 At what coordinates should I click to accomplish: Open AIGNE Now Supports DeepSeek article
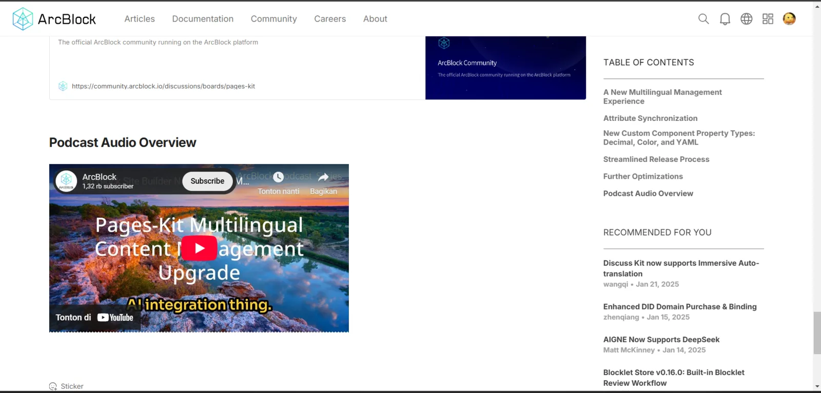[x=661, y=340]
